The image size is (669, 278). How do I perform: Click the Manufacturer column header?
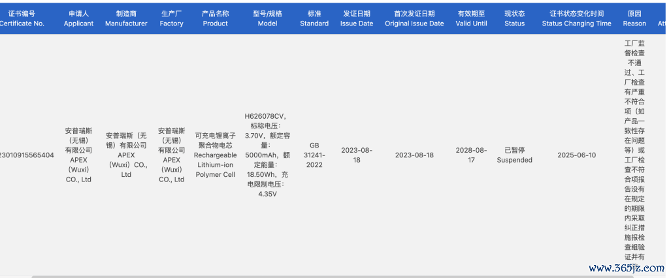(x=126, y=19)
